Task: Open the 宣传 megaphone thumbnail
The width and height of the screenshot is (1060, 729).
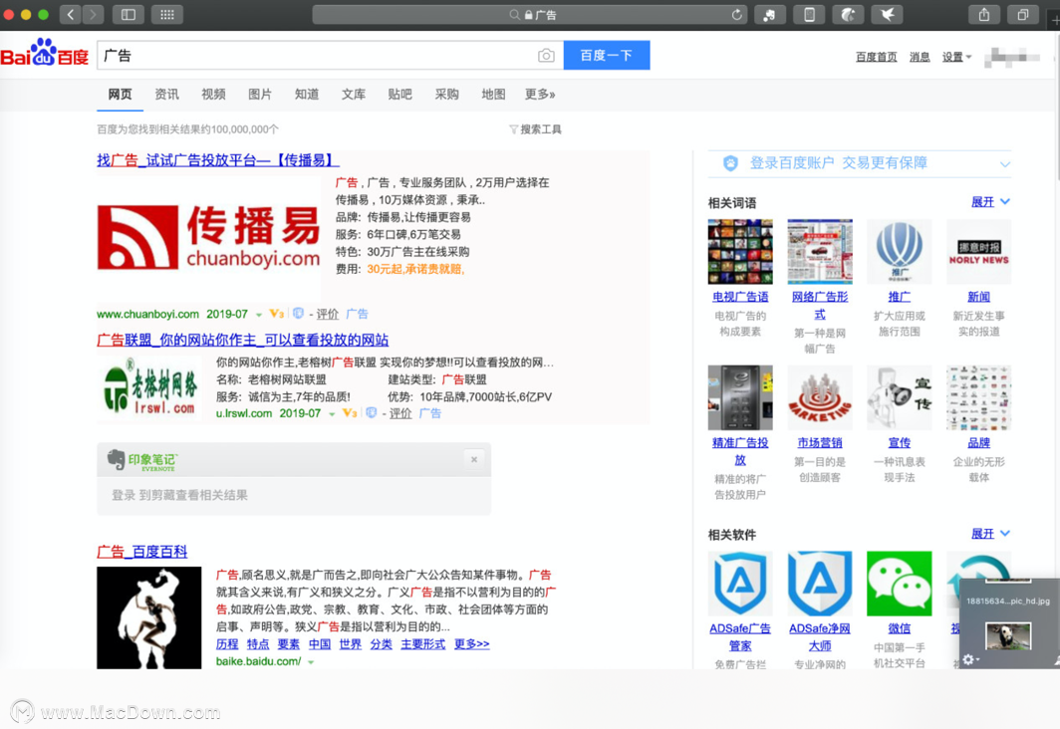Action: click(899, 398)
